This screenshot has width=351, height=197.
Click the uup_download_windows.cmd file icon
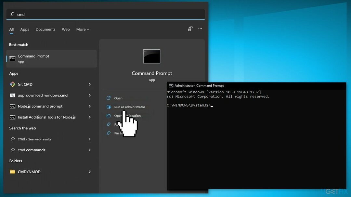[x=13, y=95]
